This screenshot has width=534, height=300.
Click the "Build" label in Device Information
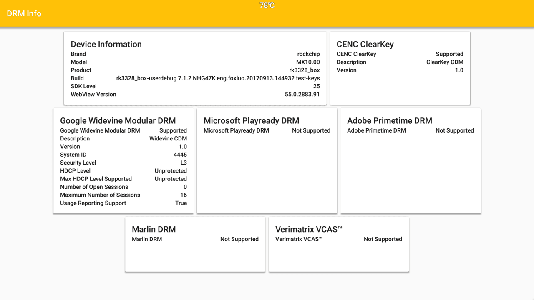click(77, 78)
